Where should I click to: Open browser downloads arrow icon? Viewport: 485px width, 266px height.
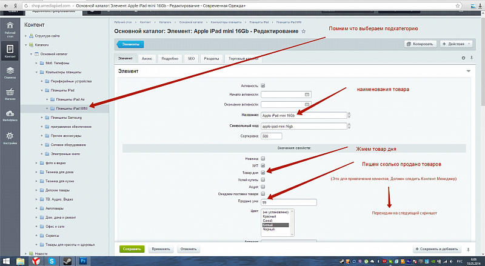481,5
